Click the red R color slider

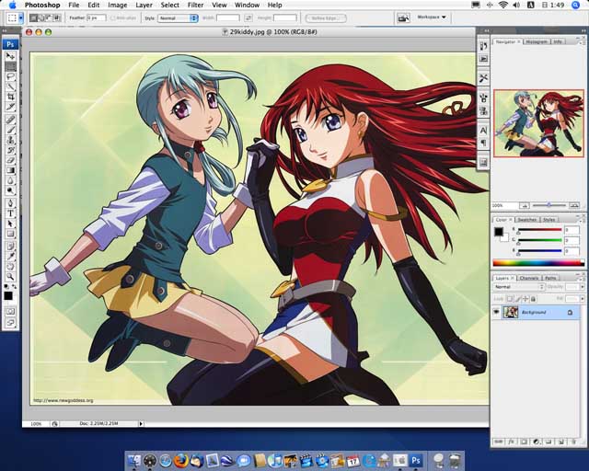point(540,229)
